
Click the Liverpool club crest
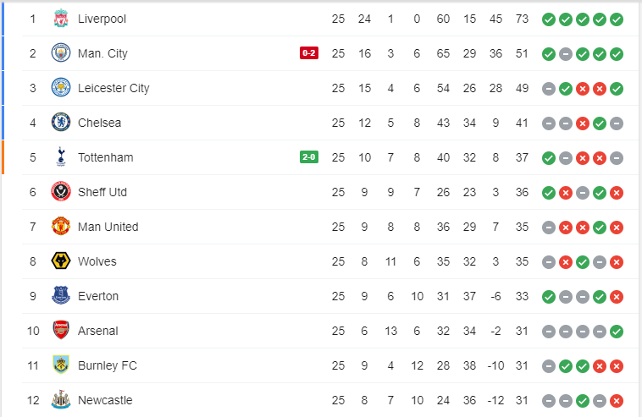click(x=60, y=18)
